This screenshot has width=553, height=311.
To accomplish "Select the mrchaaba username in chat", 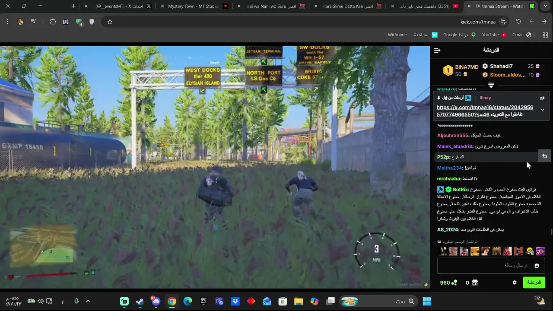I will 449,179.
